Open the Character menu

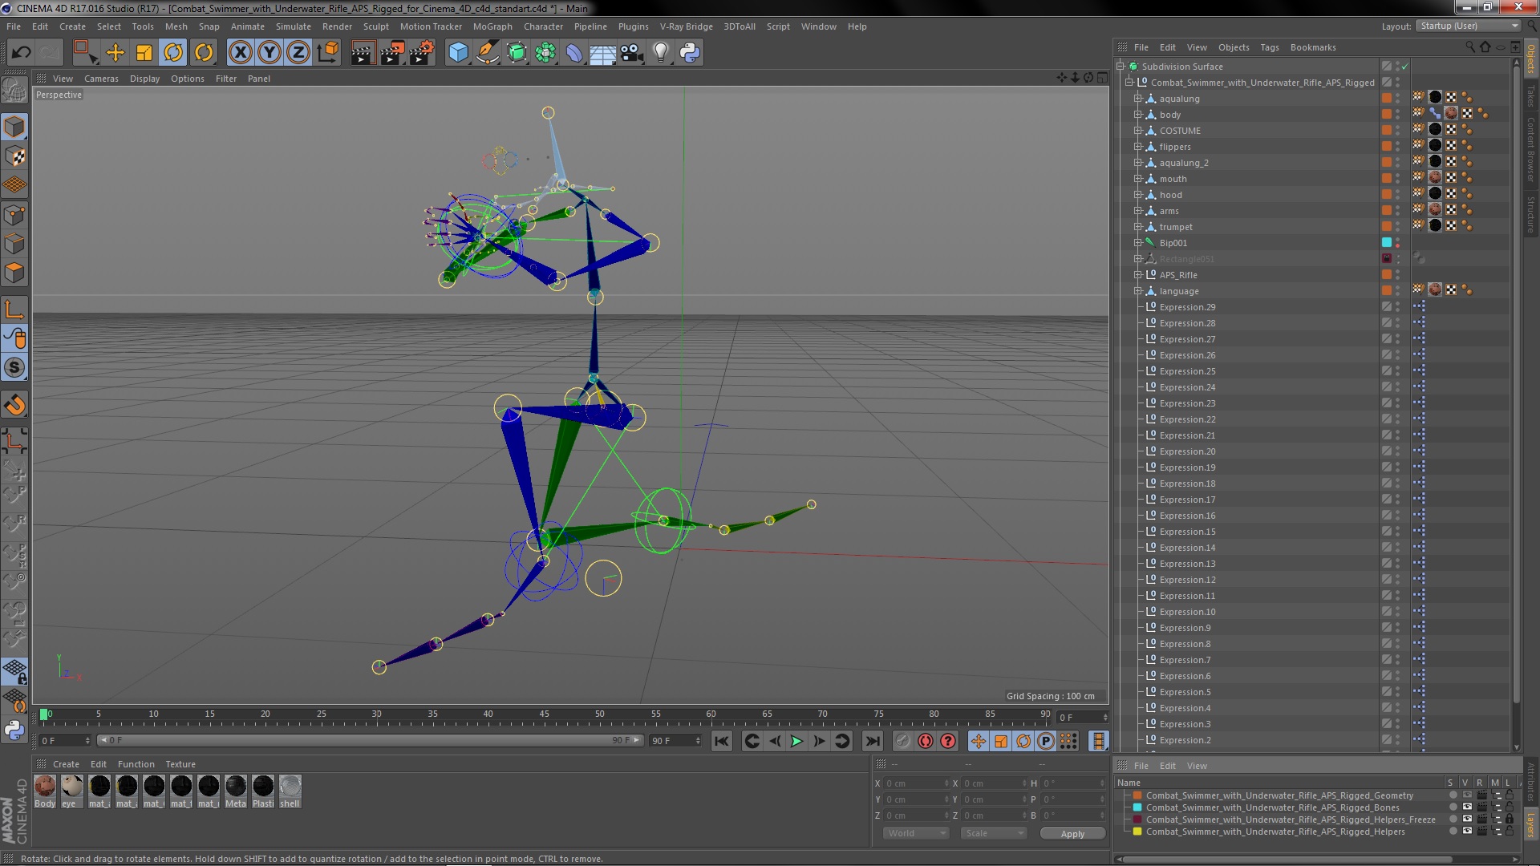point(543,26)
